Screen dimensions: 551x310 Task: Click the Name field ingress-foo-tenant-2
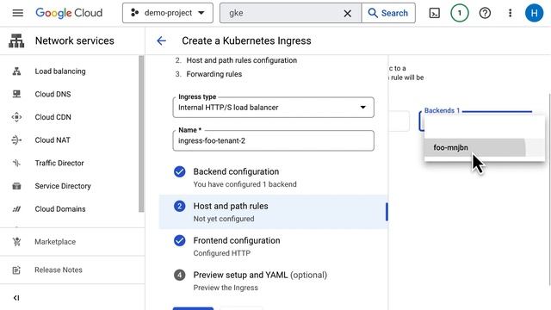(274, 141)
